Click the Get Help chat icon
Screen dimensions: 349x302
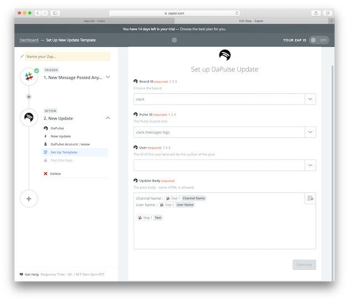22,274
